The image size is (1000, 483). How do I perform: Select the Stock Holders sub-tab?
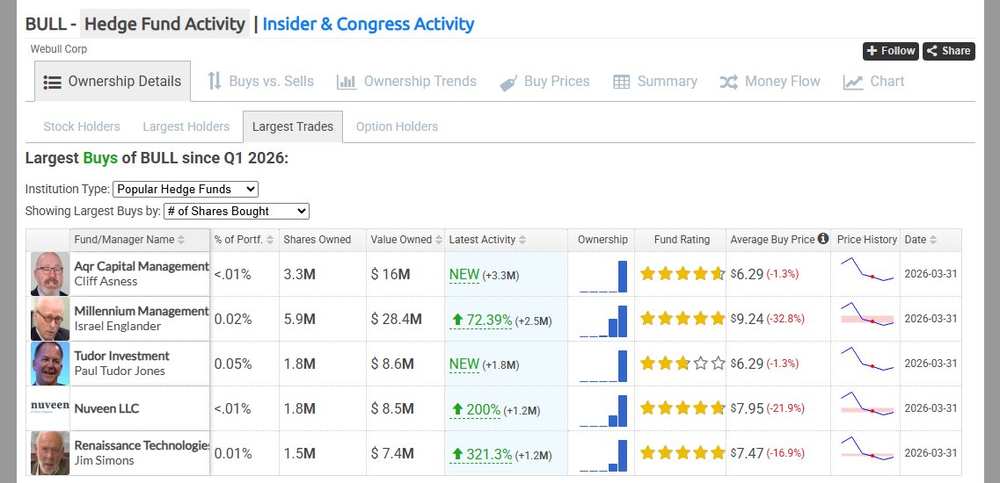coord(82,126)
